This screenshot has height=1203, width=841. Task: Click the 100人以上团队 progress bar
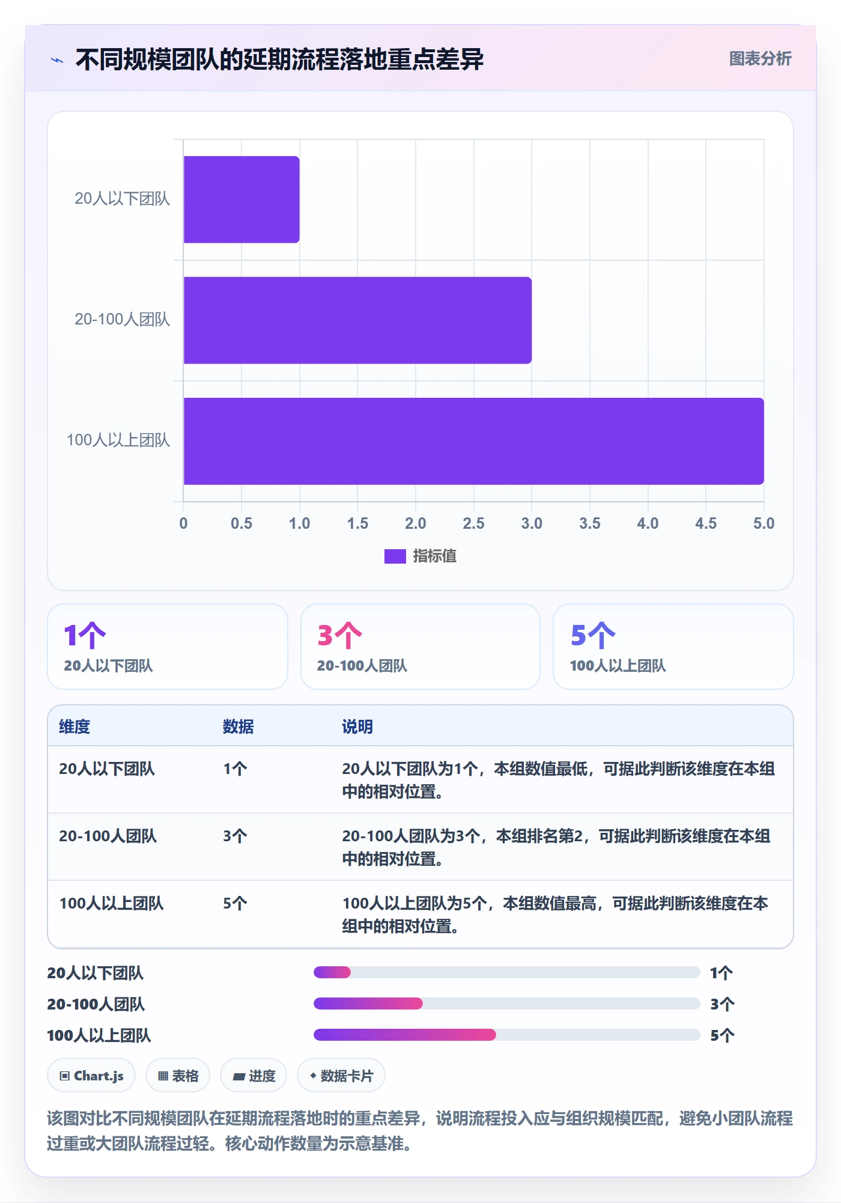coord(506,1035)
